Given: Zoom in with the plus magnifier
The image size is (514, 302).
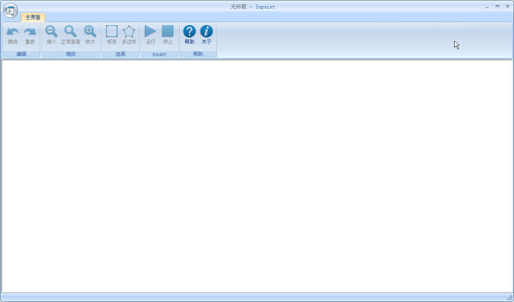Looking at the screenshot, I should 90,32.
